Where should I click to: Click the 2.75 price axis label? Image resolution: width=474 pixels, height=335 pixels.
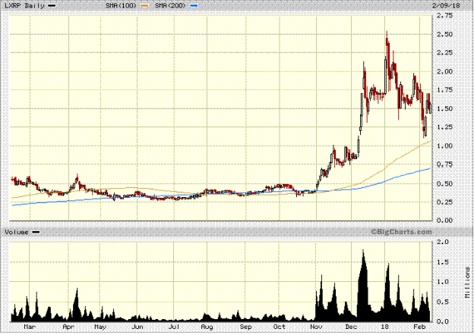[444, 15]
